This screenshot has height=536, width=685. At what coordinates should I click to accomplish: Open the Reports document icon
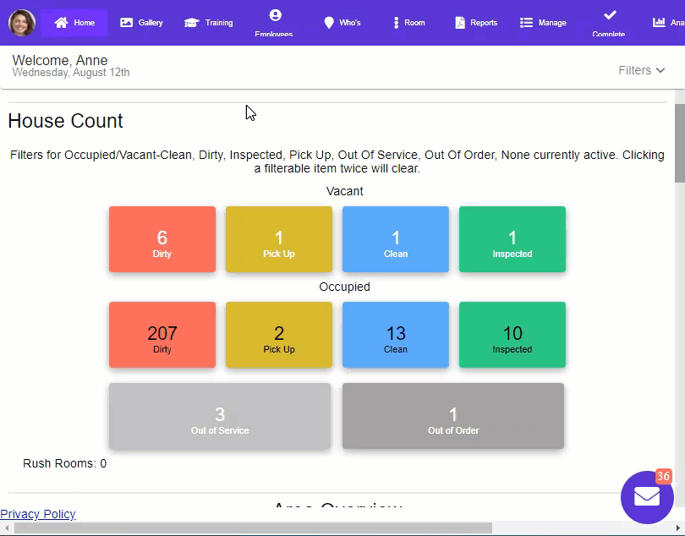(x=460, y=23)
